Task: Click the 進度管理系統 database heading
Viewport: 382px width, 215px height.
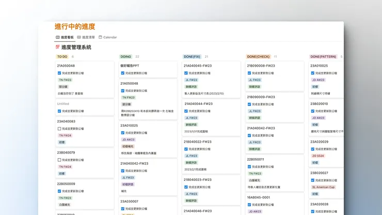Action: point(76,47)
